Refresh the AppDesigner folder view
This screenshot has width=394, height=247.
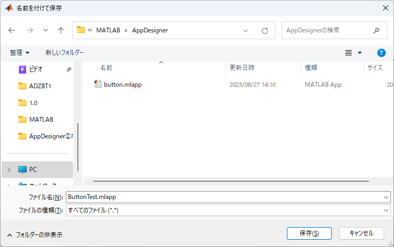(x=265, y=31)
